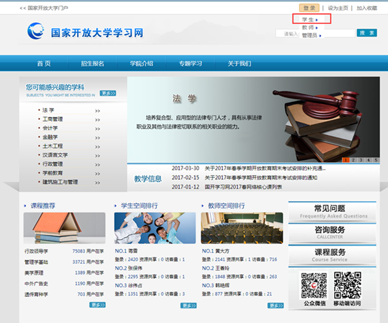Switch banner to slide 4
Screen dimensions: 388x323
(368, 160)
